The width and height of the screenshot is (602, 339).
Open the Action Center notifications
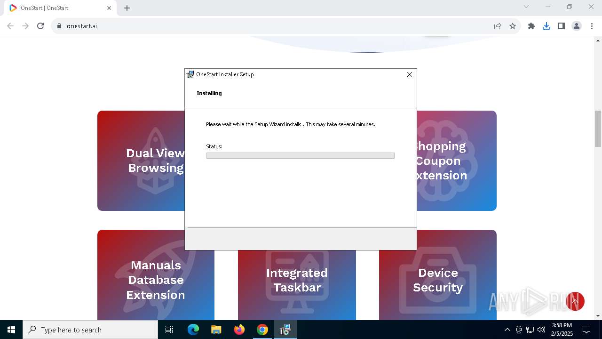pos(586,330)
